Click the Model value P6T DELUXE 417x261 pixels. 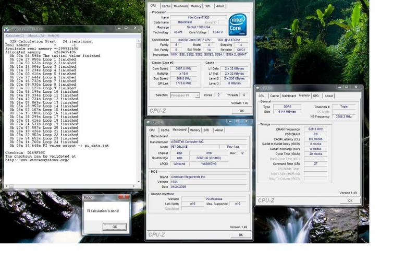point(194,147)
